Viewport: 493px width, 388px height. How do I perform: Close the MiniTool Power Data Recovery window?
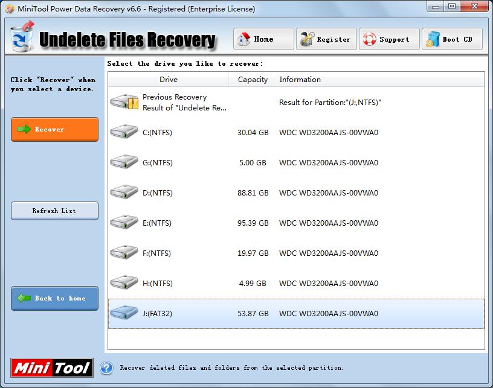tap(474, 7)
